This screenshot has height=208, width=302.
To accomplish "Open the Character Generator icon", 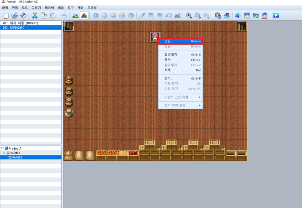I will coord(265,15).
